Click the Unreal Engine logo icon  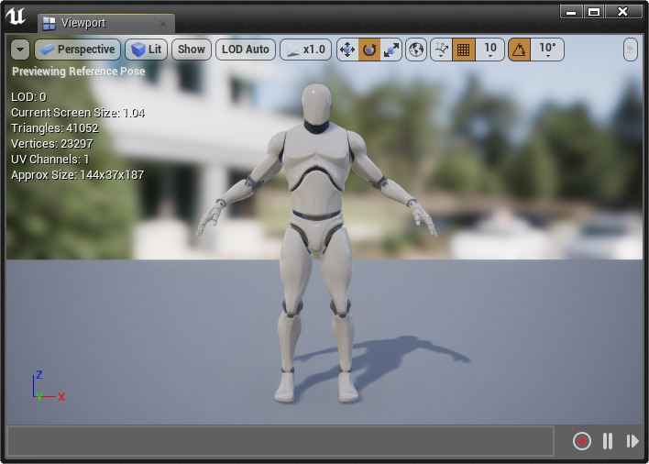pyautogui.click(x=16, y=17)
